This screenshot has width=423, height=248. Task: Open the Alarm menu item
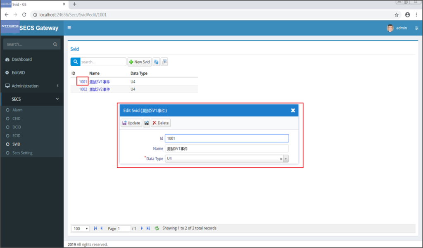[x=17, y=110]
